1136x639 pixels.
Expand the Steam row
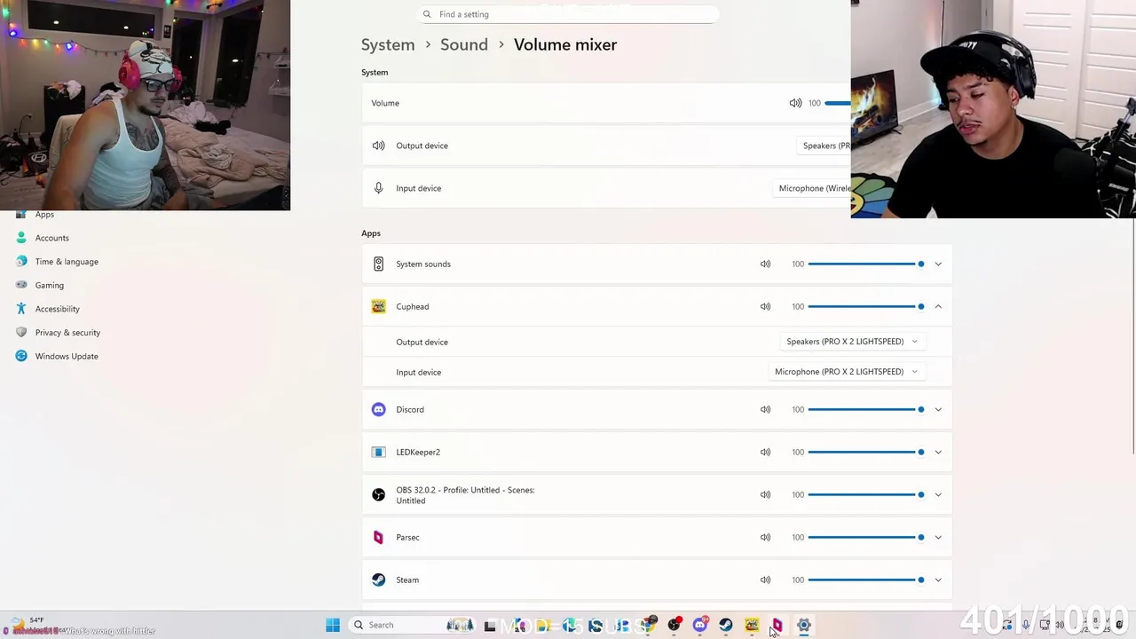pyautogui.click(x=938, y=580)
